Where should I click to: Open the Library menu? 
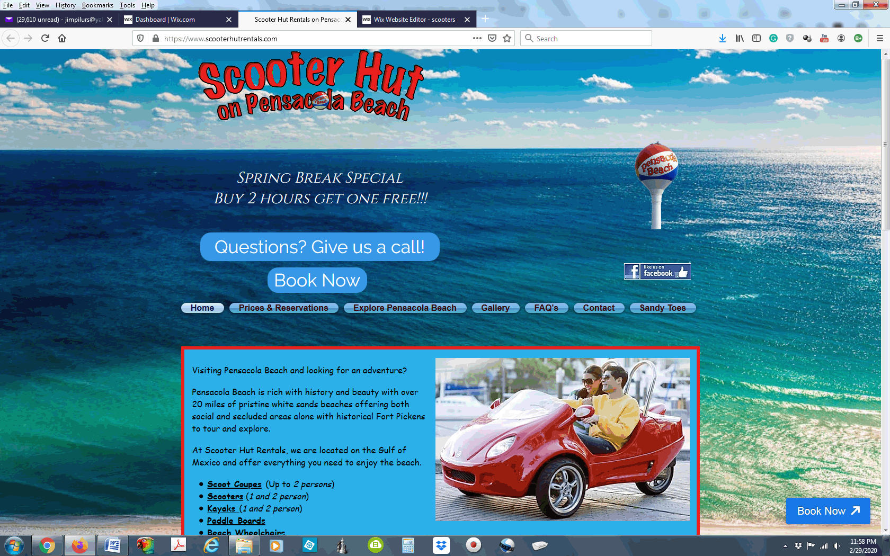tap(740, 38)
